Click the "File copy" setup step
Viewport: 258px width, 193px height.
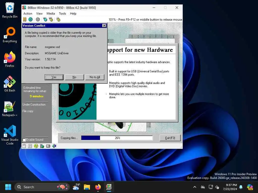pos(28,111)
